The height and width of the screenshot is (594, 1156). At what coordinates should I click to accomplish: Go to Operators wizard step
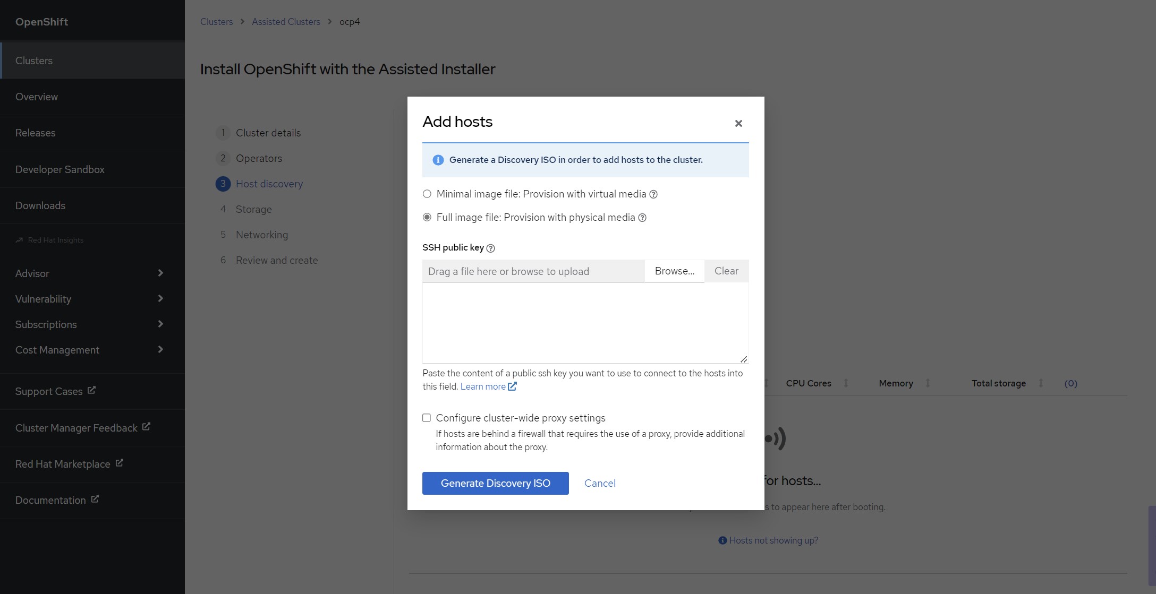point(259,158)
